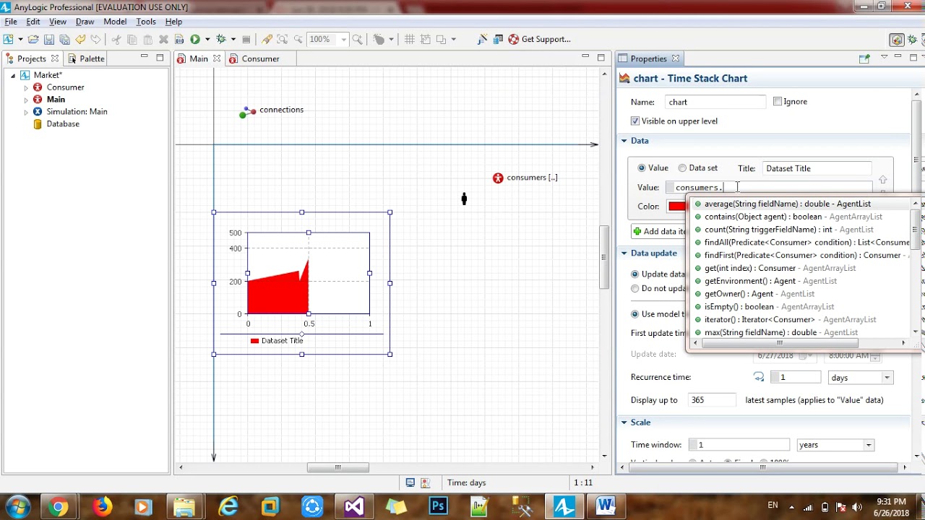Click the Add data item button
This screenshot has width=925, height=520.
click(659, 232)
